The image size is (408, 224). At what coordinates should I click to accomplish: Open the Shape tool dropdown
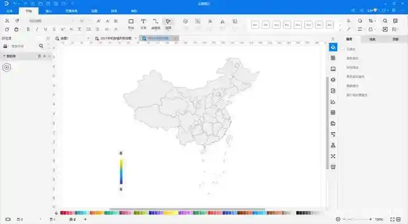point(131,24)
